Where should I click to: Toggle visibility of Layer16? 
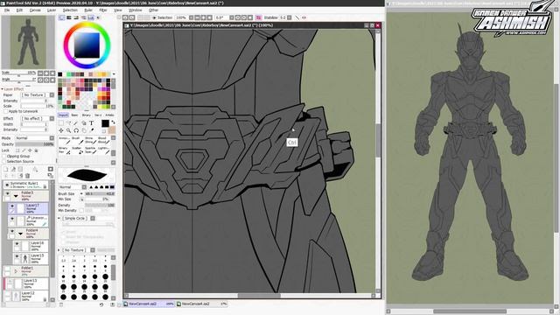tap(17, 244)
